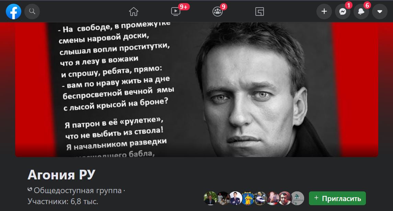The width and height of the screenshot is (393, 211).
Task: Expand the account dropdown arrow
Action: tap(380, 12)
